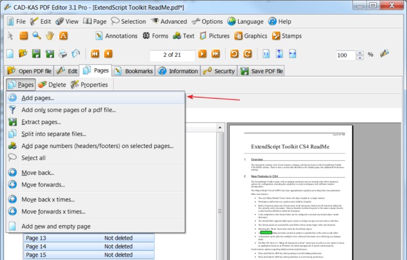Click the magnifier zoom tool
This screenshot has width=407, height=260.
pyautogui.click(x=37, y=35)
